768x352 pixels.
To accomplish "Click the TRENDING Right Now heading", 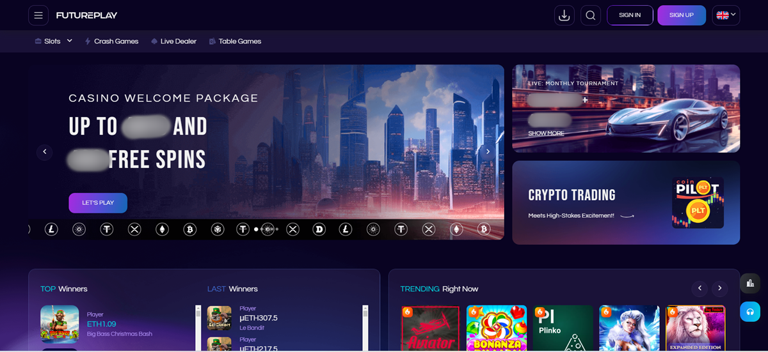I will 439,289.
